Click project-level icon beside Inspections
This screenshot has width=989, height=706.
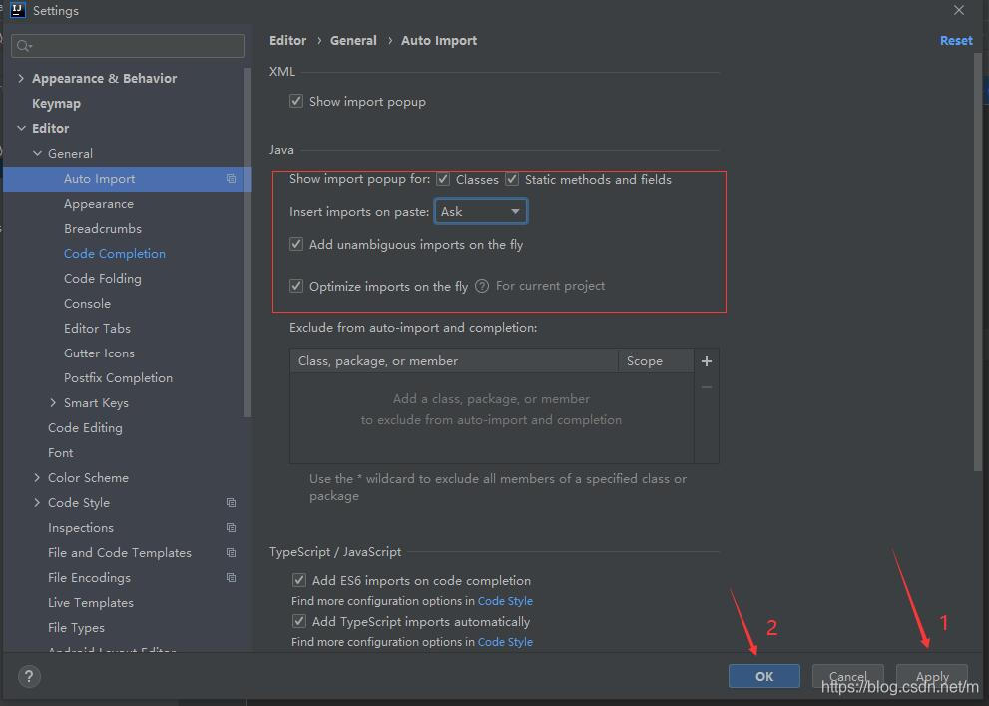(231, 527)
